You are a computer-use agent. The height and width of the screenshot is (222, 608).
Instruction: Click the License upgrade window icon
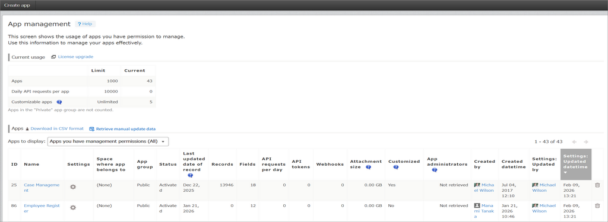(x=53, y=57)
